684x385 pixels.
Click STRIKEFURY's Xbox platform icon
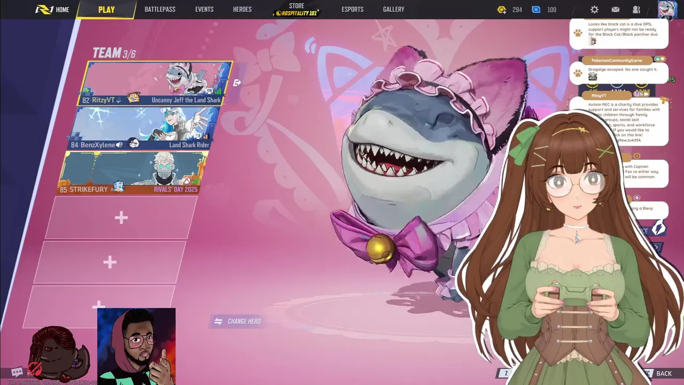pyautogui.click(x=187, y=181)
